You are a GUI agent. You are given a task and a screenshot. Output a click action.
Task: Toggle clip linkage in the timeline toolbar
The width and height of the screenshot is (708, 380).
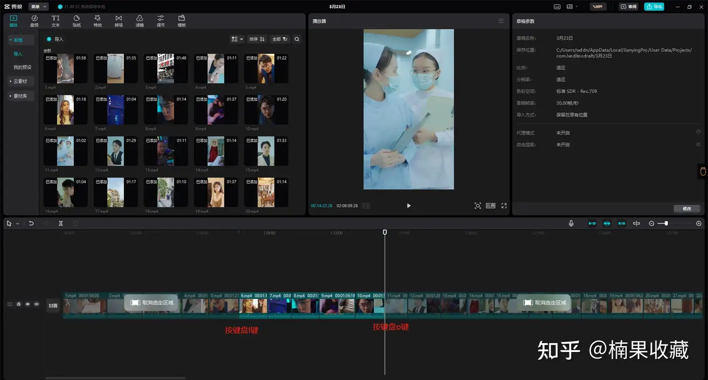621,223
